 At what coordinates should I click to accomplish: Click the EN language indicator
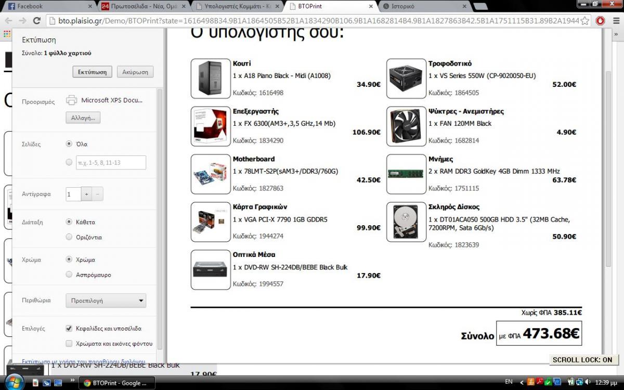click(509, 382)
